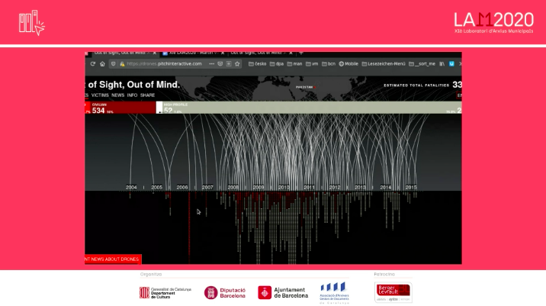The height and width of the screenshot is (306, 546).
Task: Jump to 2012 on the timeline
Action: 335,187
